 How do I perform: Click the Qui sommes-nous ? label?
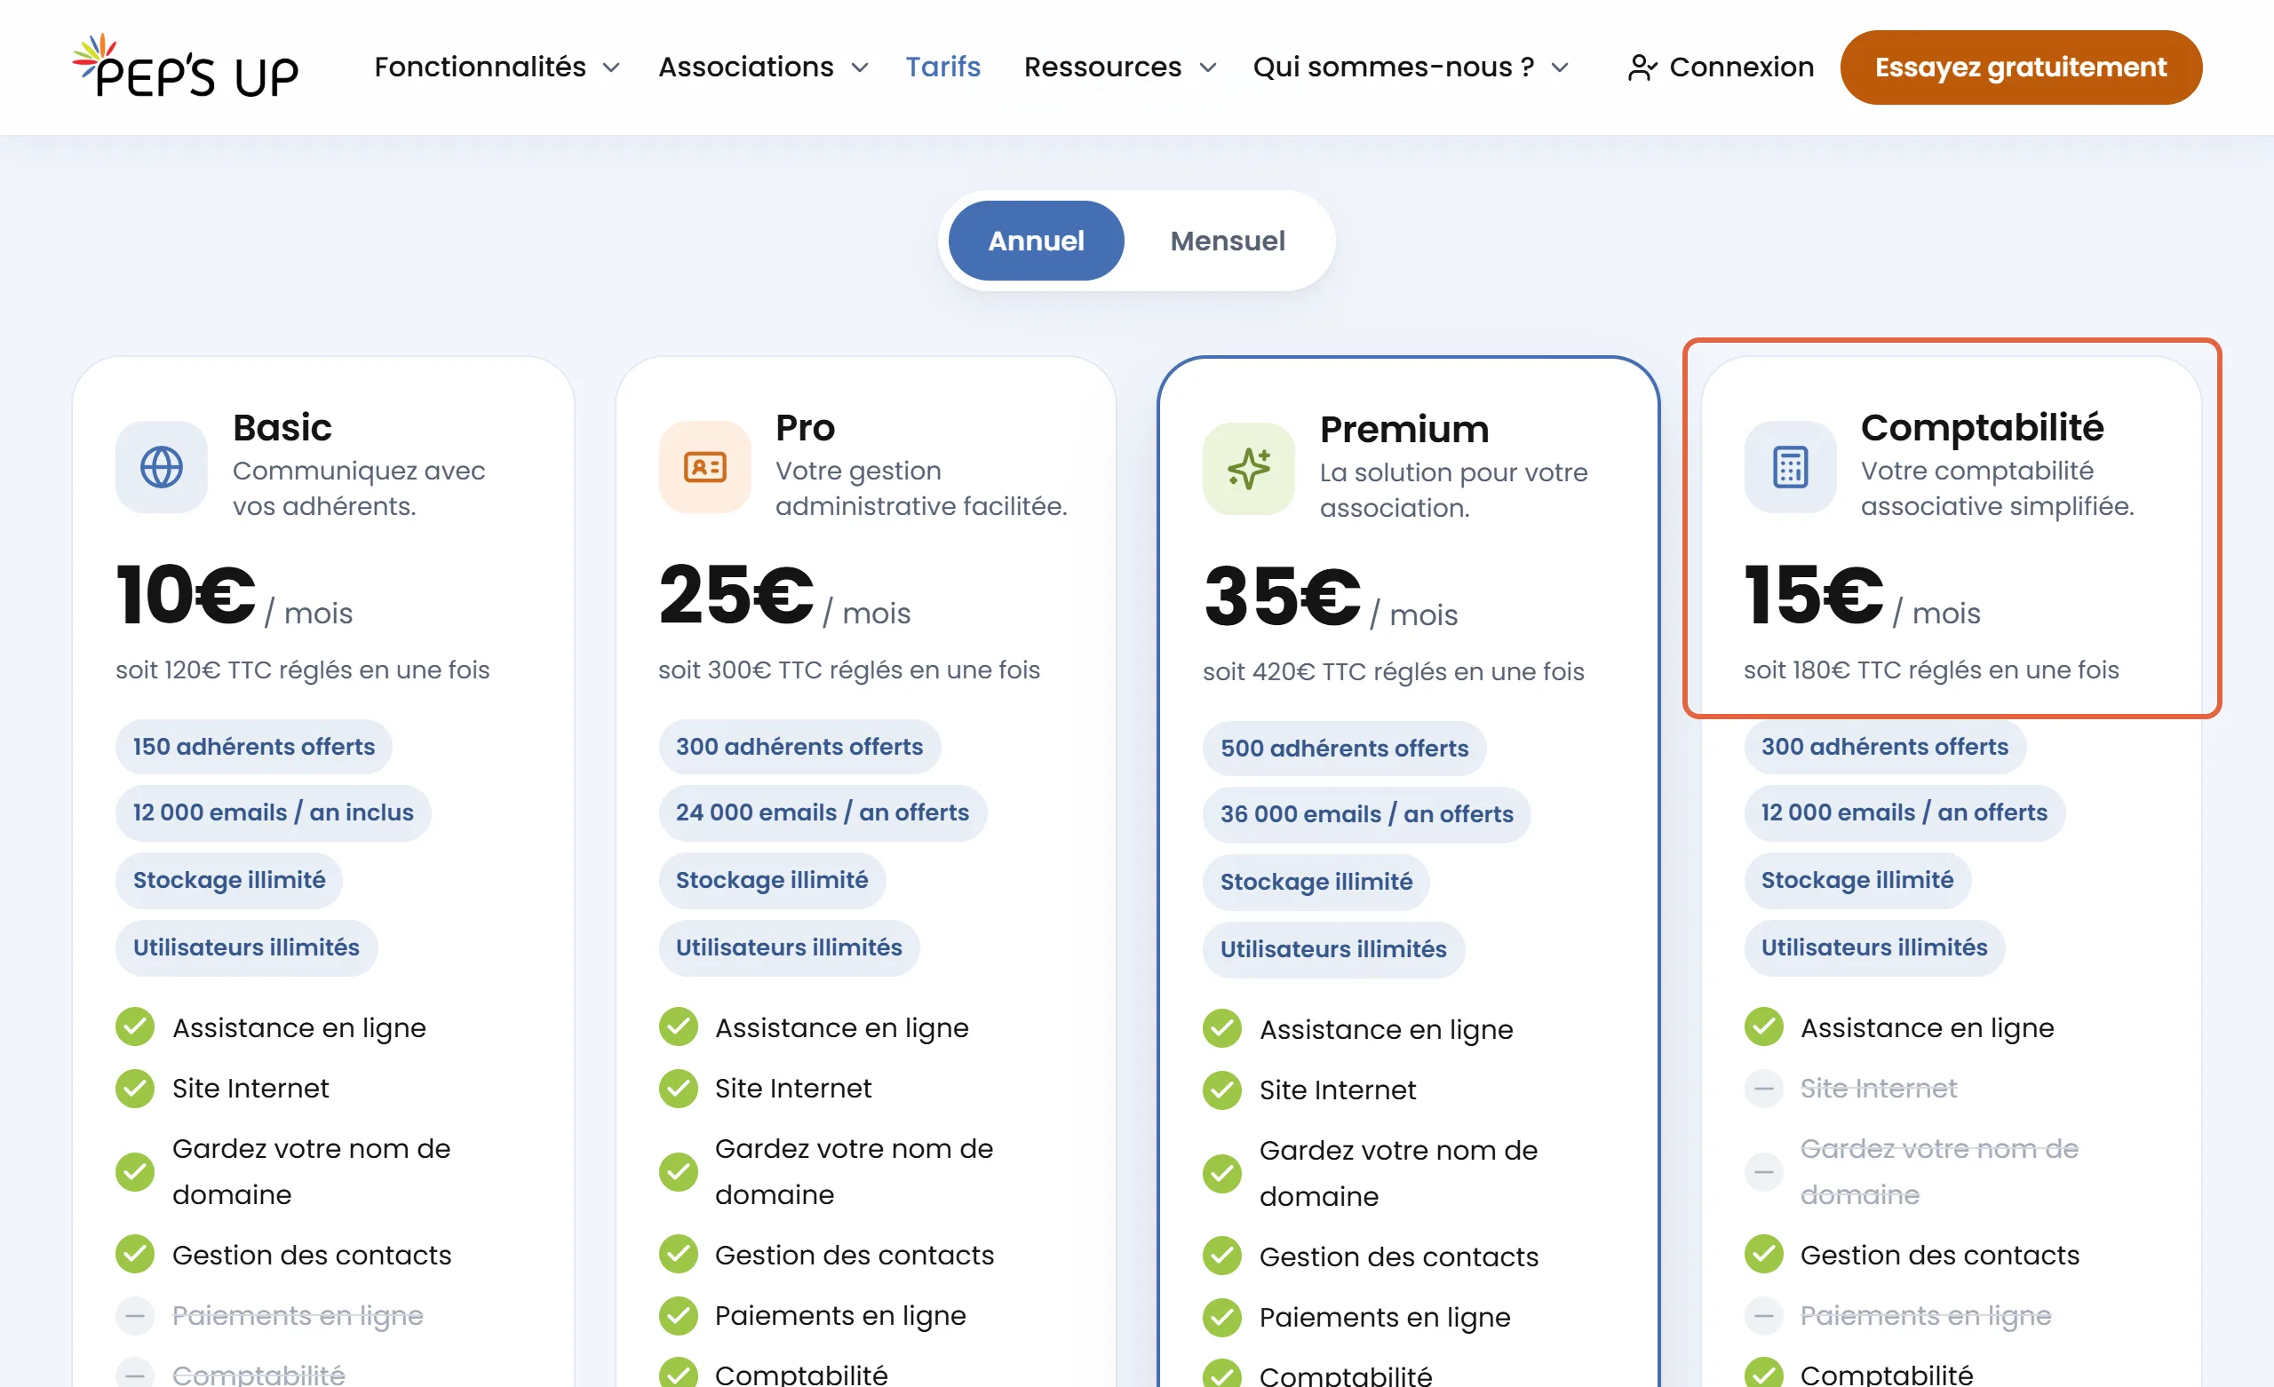click(x=1394, y=67)
